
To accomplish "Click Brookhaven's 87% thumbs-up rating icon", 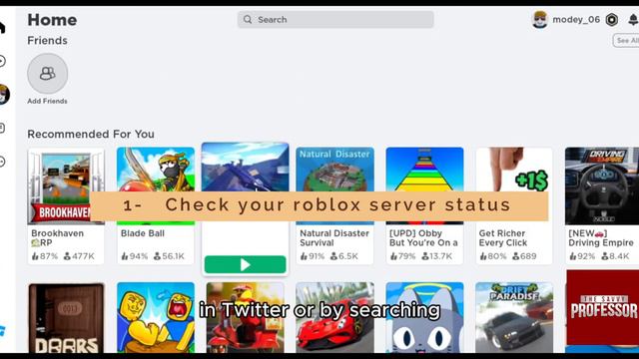I will click(35, 256).
